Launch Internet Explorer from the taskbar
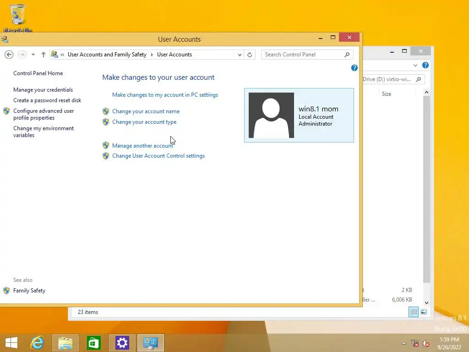This screenshot has height=352, width=469. [38, 343]
